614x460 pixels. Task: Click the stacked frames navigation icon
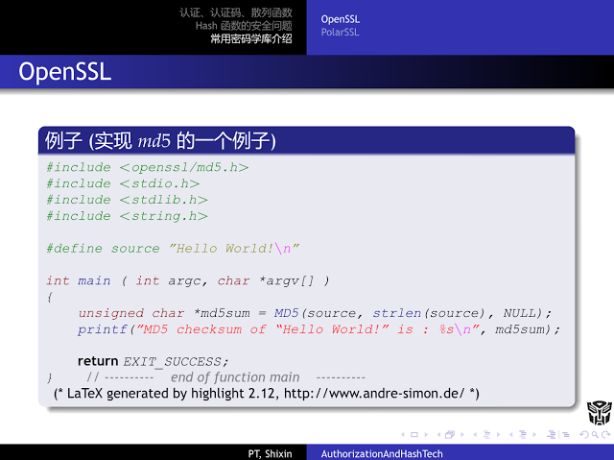[450, 434]
